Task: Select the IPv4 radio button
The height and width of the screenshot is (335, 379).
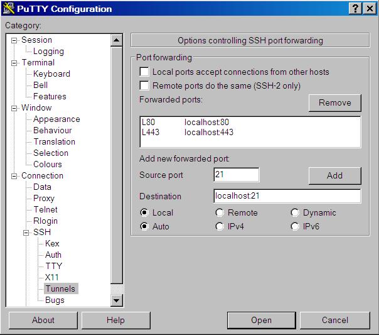Action: [x=220, y=226]
